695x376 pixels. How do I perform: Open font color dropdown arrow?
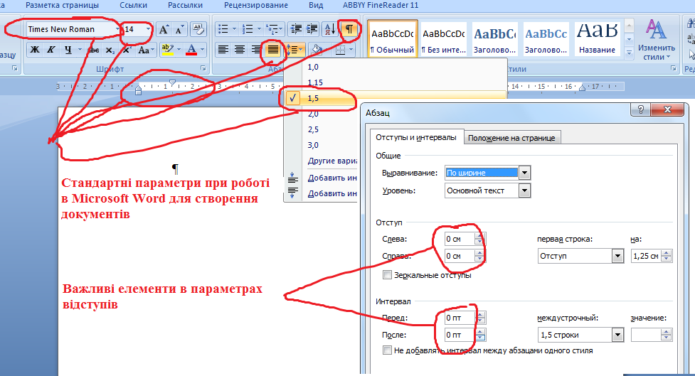(203, 50)
